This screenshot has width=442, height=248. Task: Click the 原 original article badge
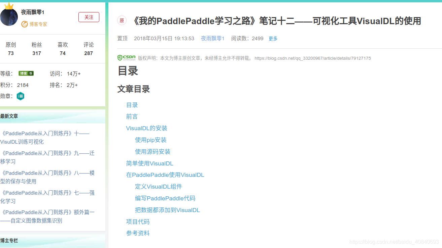click(x=122, y=21)
